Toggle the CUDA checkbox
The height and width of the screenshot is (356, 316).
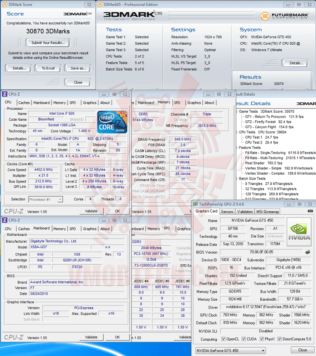(244, 339)
